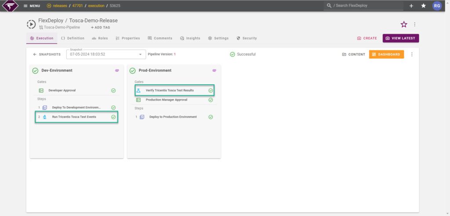The height and width of the screenshot is (216, 450).
Task: Click Production Manager Approval gate icon
Action: point(138,100)
